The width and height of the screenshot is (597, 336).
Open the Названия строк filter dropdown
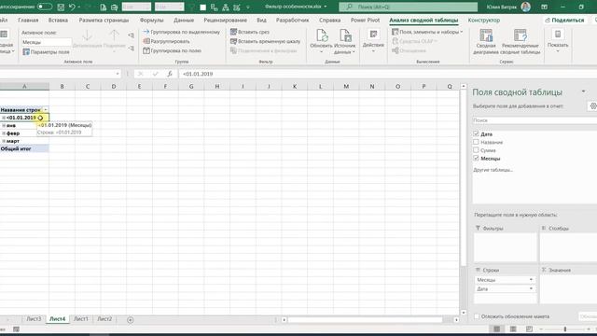tap(46, 110)
